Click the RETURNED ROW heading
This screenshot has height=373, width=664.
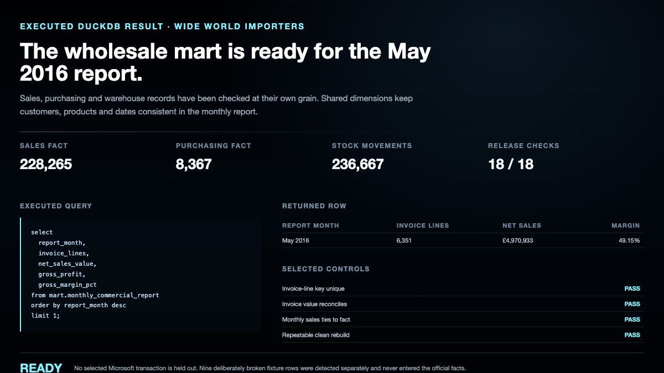click(314, 206)
